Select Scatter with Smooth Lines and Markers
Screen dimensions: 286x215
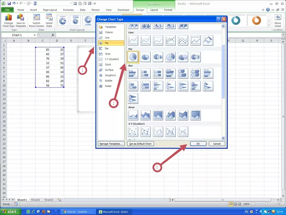click(x=145, y=132)
